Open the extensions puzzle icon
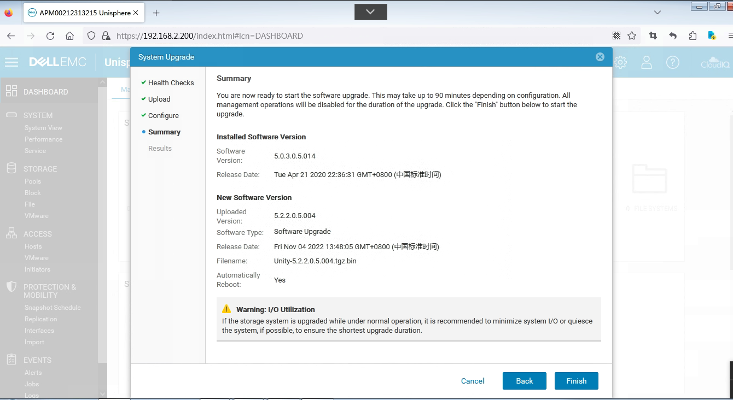Image resolution: width=733 pixels, height=400 pixels. pyautogui.click(x=693, y=36)
